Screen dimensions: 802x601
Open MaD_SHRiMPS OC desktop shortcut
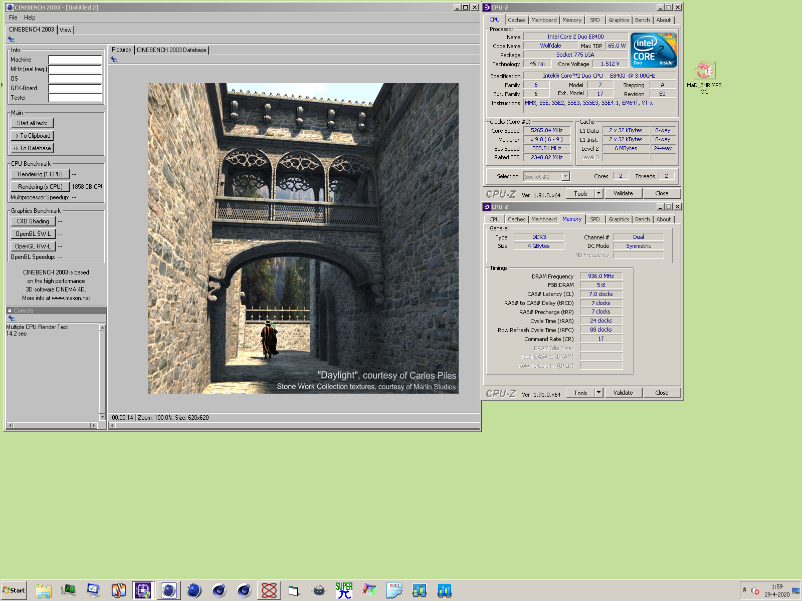[704, 77]
